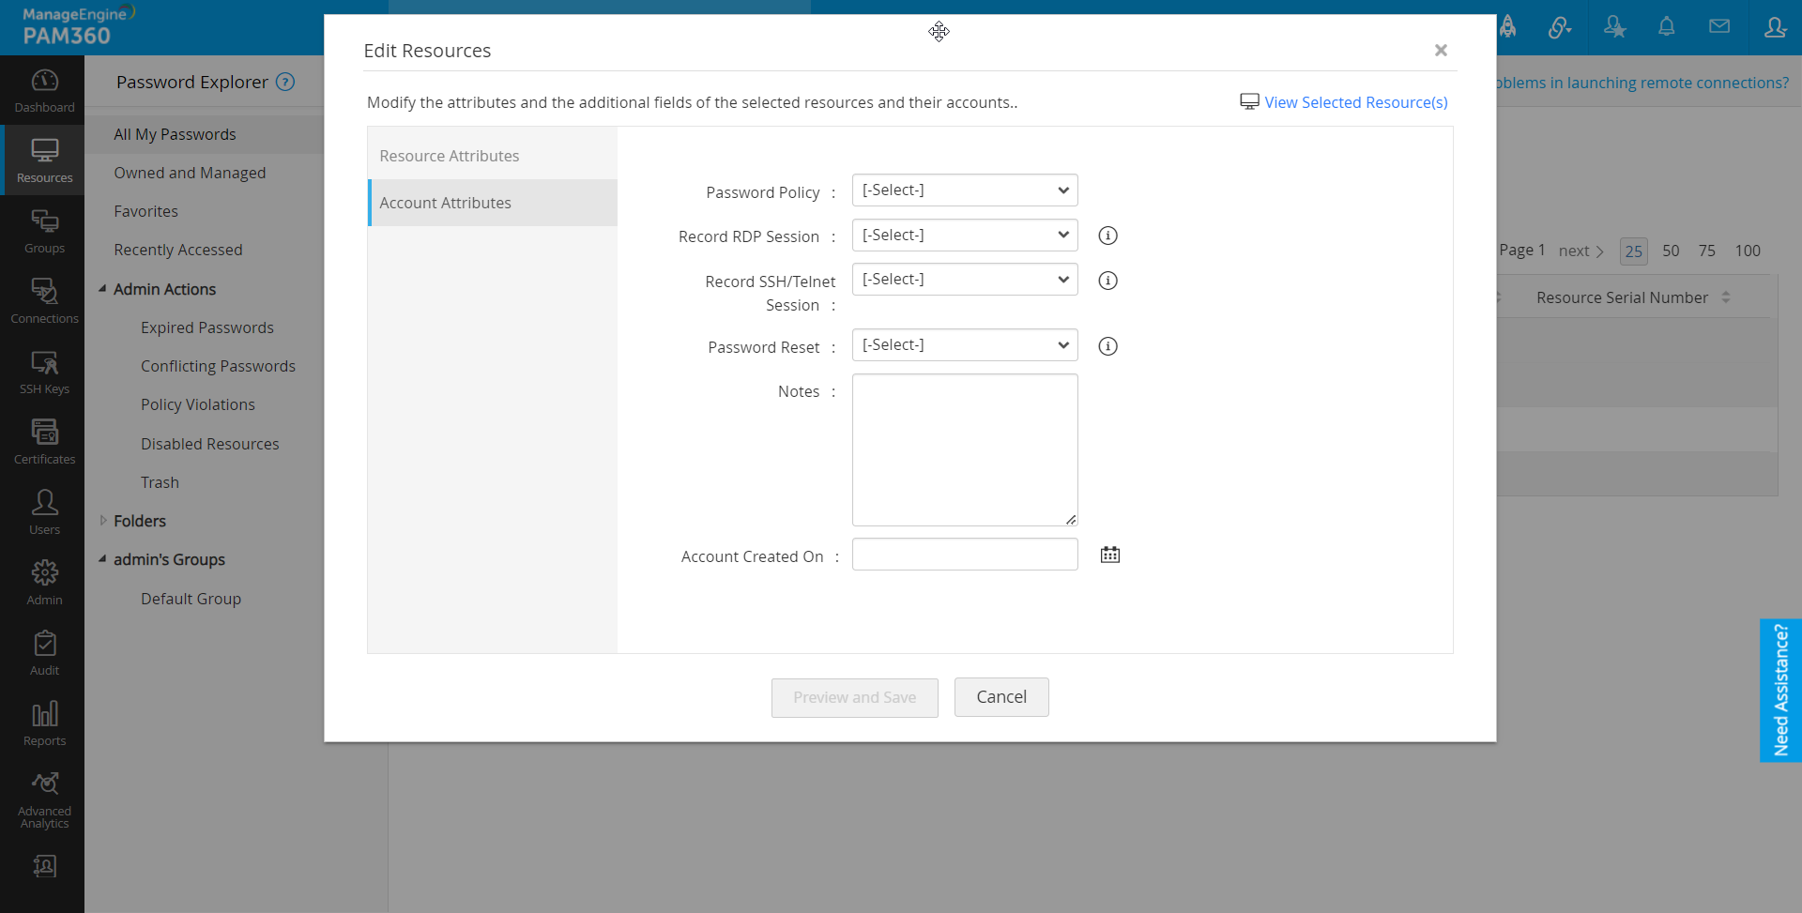Open the Password Policy dropdown
Image resolution: width=1802 pixels, height=913 pixels.
pos(965,190)
